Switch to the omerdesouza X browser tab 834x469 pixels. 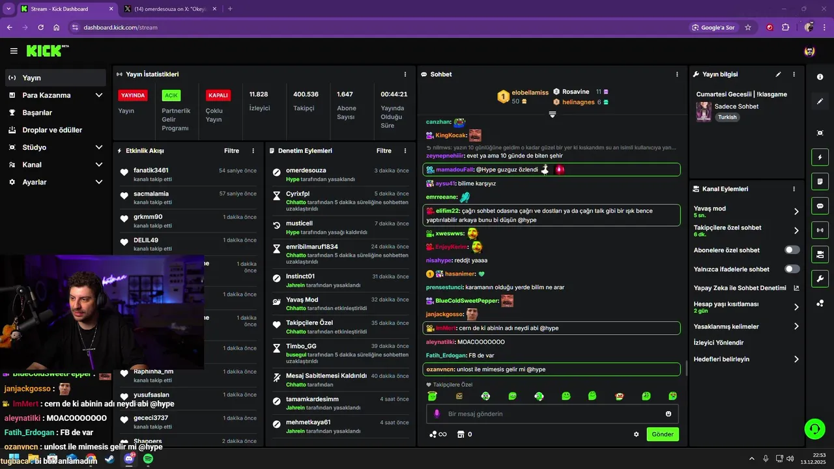(x=169, y=9)
